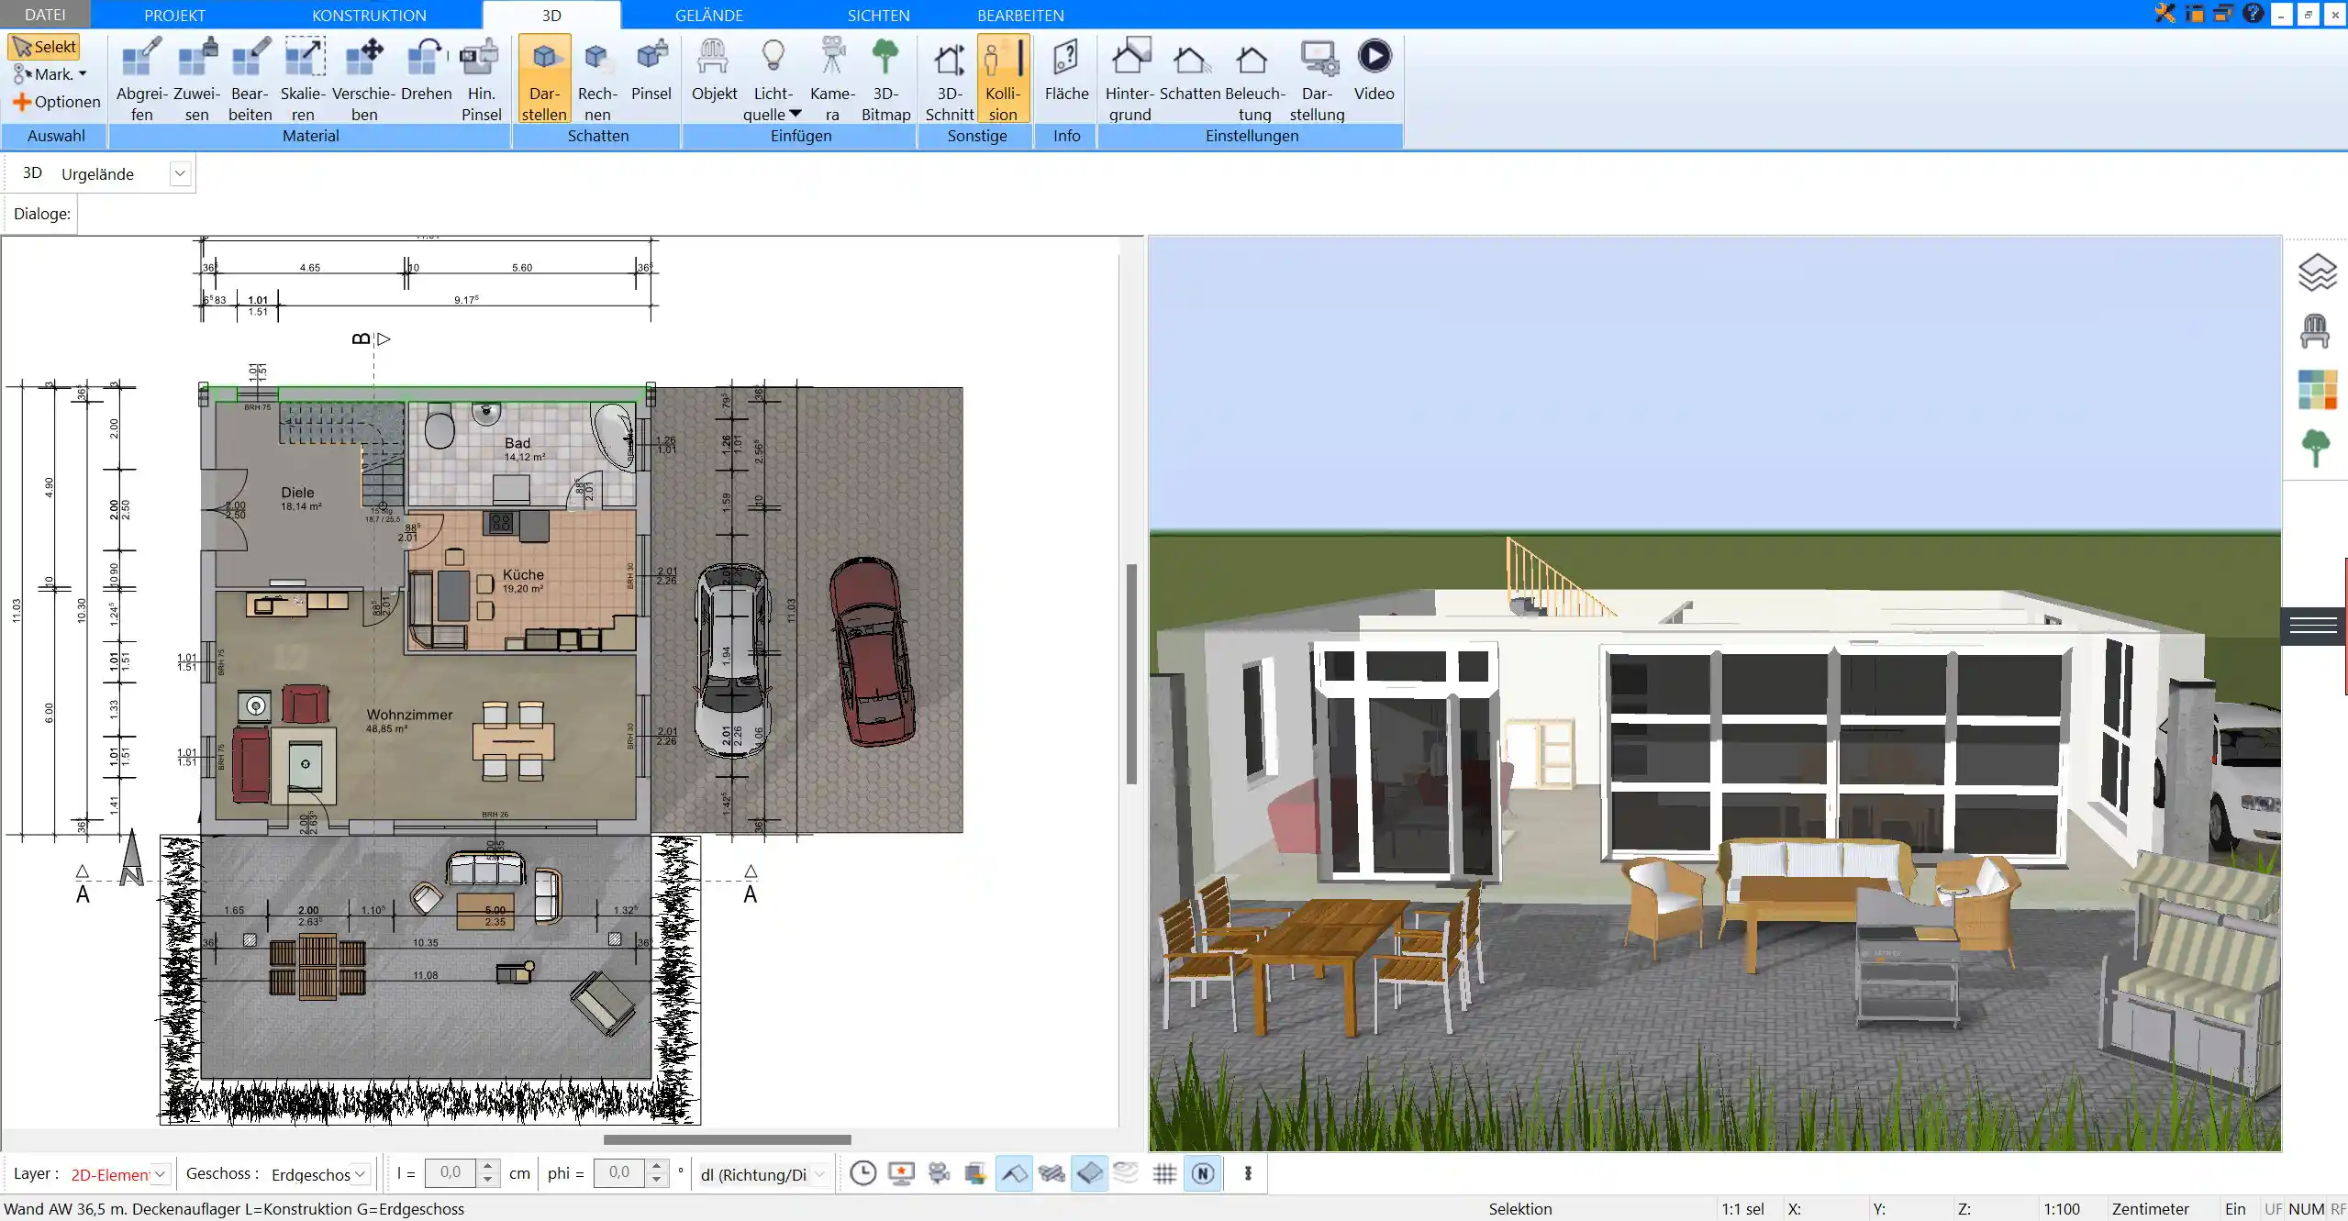Click the length l input field

[451, 1173]
